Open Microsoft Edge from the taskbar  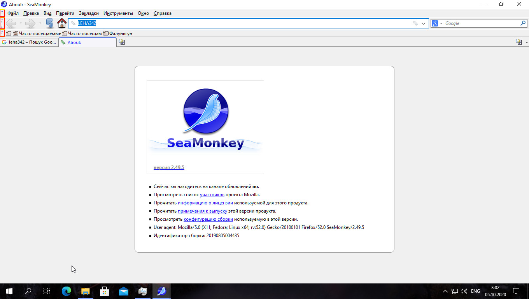coord(67,291)
